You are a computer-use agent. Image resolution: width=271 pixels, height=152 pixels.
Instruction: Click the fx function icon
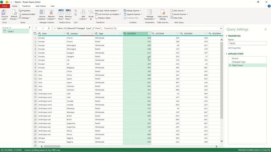click(x=49, y=28)
